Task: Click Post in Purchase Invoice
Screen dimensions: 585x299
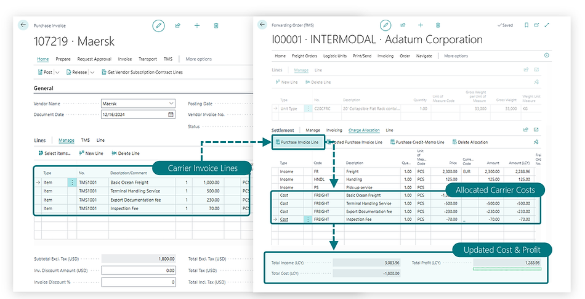Action: click(x=45, y=72)
